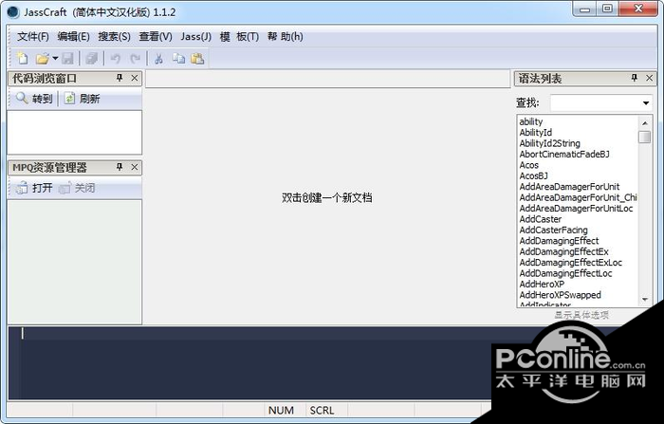The image size is (664, 424).
Task: Open the Jass(J) menu
Action: point(196,37)
